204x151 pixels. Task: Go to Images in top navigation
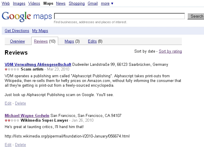tap(19, 4)
